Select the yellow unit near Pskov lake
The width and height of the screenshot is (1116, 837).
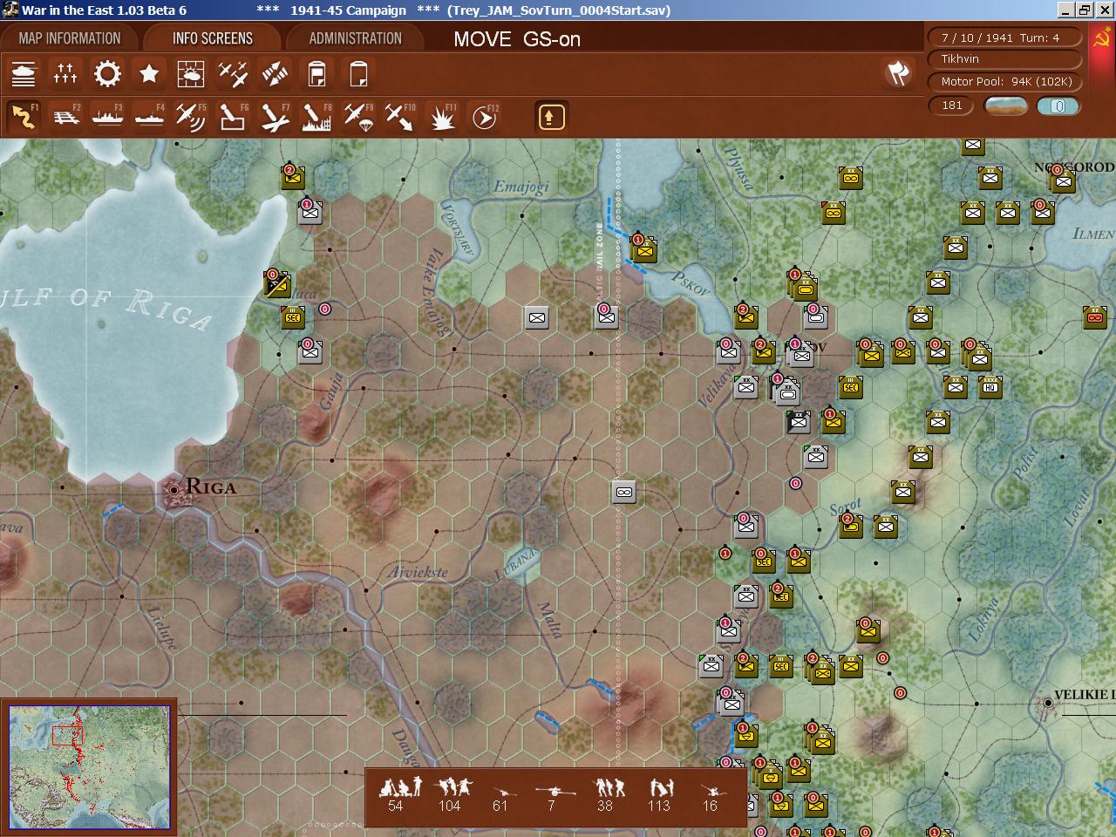tap(643, 250)
